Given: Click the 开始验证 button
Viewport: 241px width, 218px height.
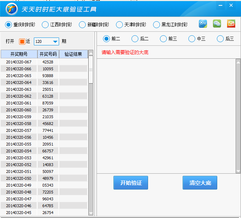Looking at the screenshot, I should [131, 183].
